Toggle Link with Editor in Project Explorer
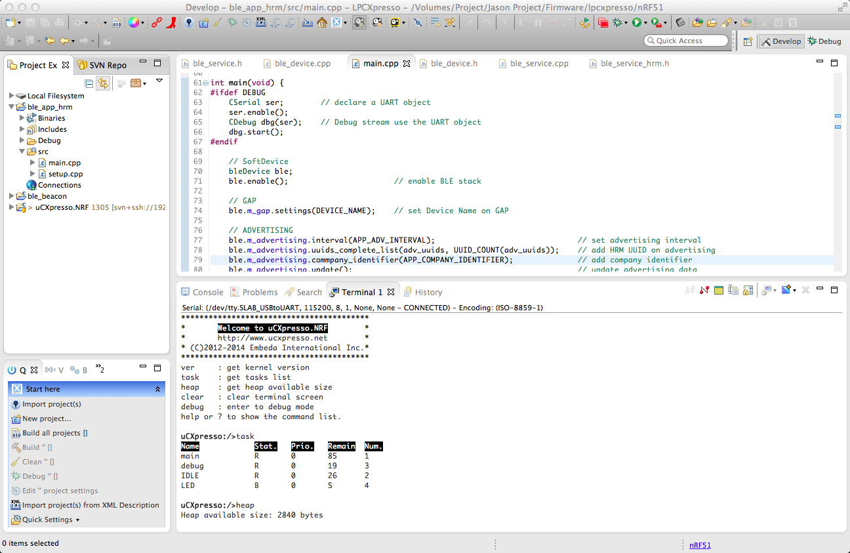This screenshot has height=553, width=850. (x=103, y=83)
